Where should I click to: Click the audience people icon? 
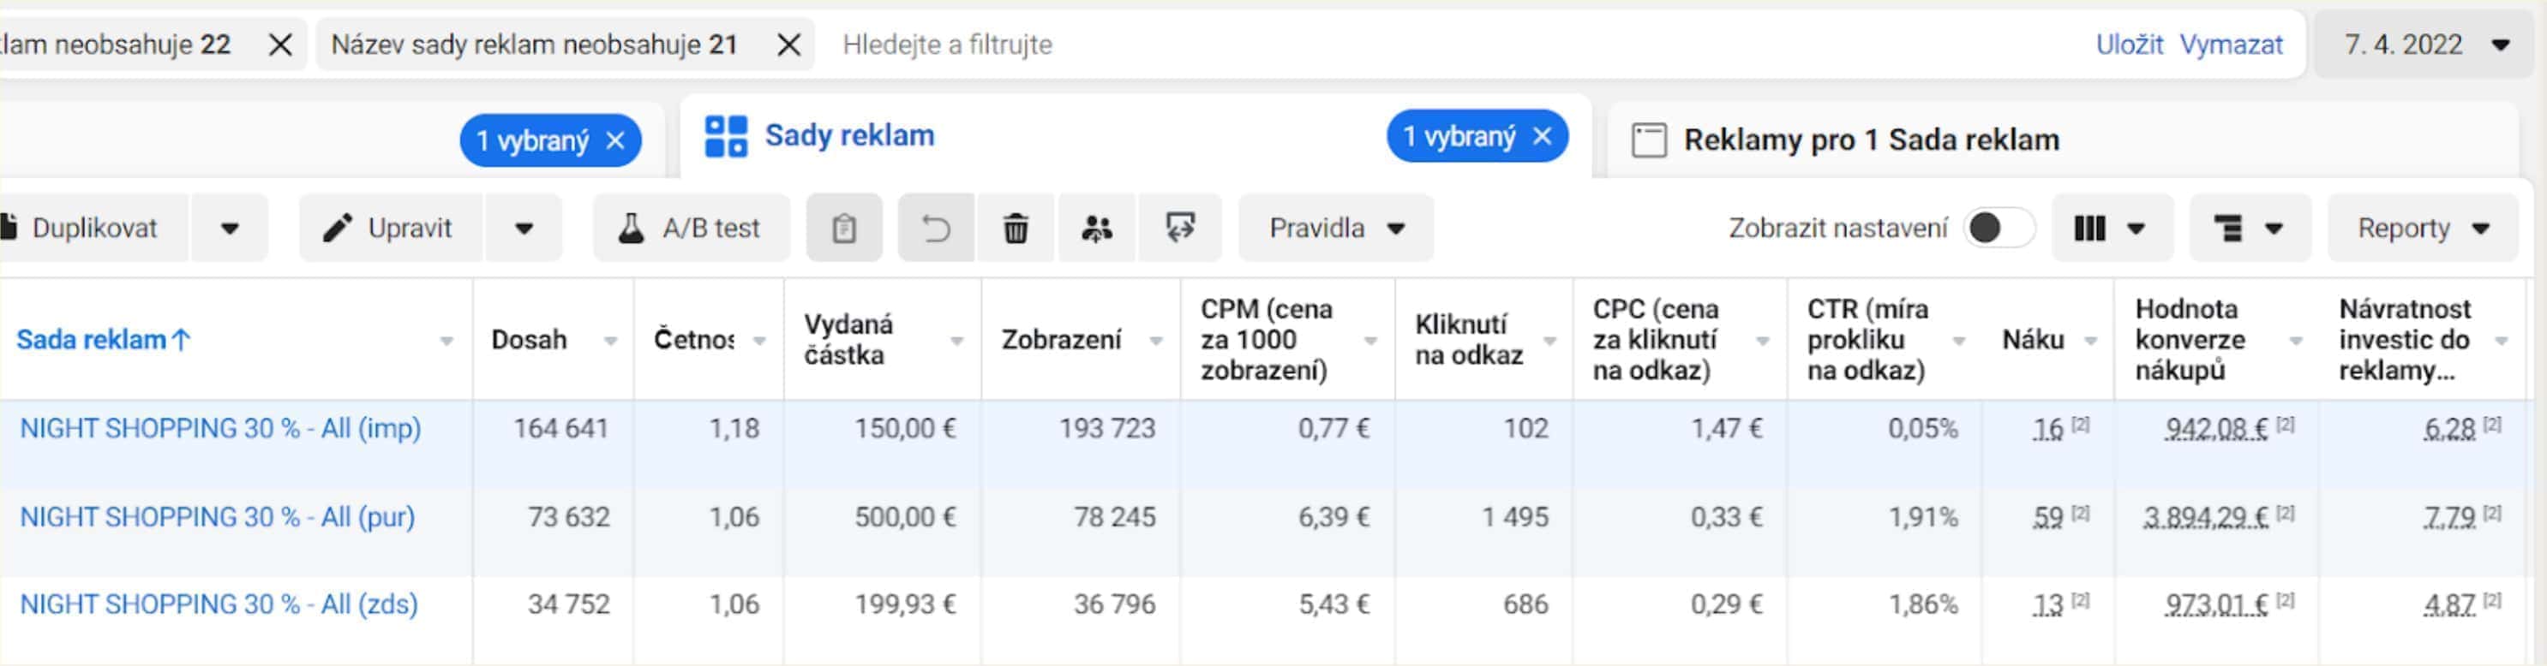(x=1096, y=229)
